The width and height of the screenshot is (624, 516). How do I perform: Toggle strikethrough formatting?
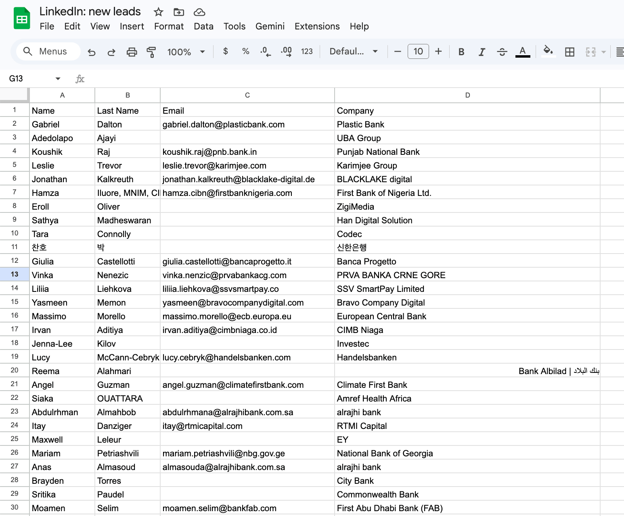502,52
